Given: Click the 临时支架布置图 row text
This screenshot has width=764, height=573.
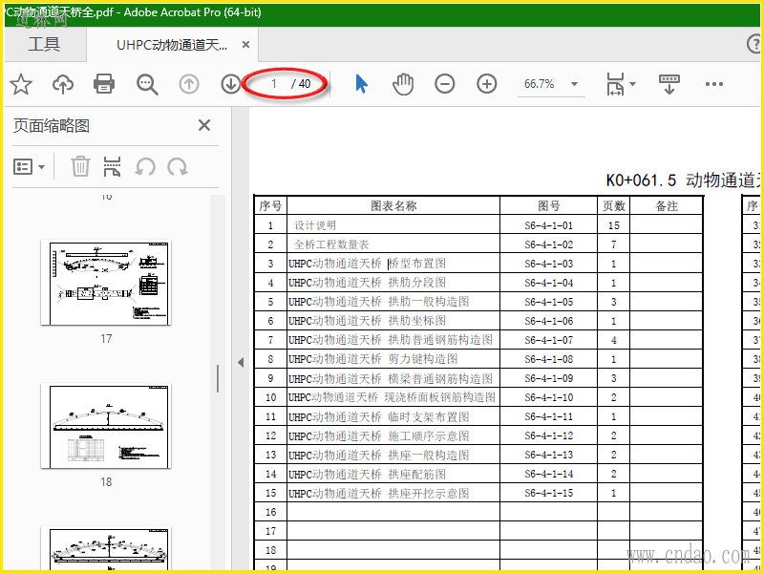Looking at the screenshot, I should (x=429, y=417).
